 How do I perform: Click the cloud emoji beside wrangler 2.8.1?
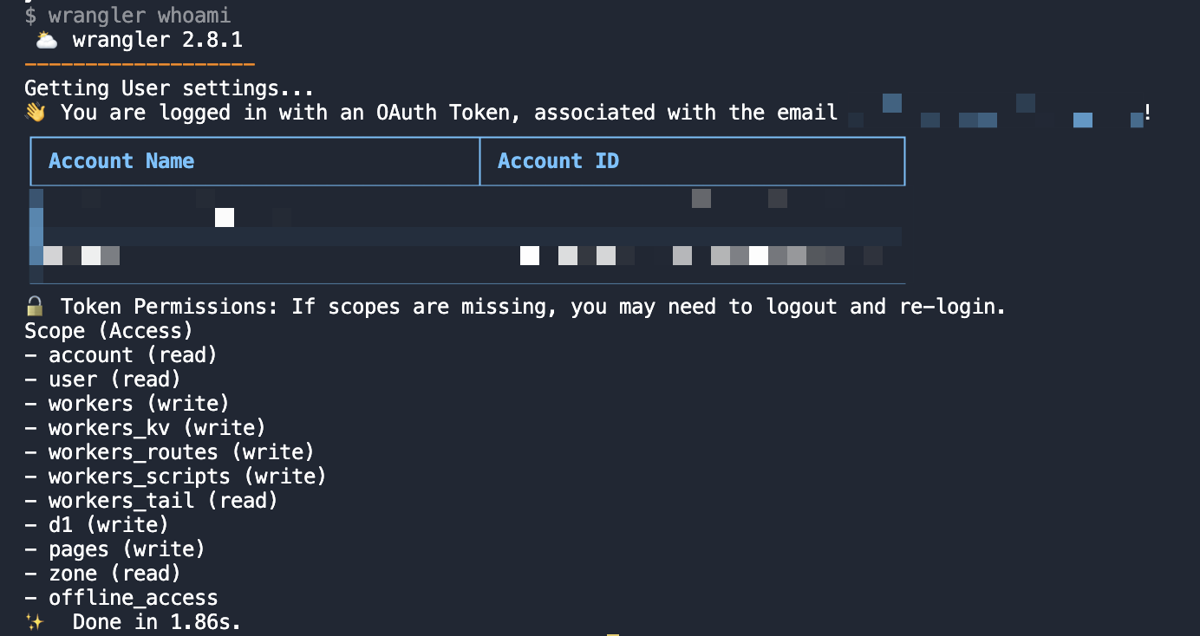[x=47, y=40]
